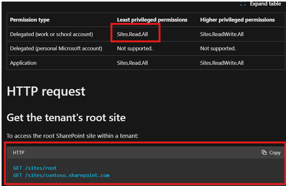
Task: Click Sites.ReadWrite.All in the Application row
Action: [x=222, y=63]
